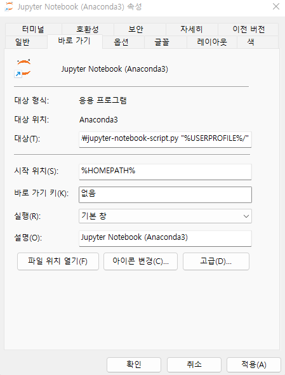The image size is (285, 375).
Task: Close the properties dialog window
Action: coord(276,7)
